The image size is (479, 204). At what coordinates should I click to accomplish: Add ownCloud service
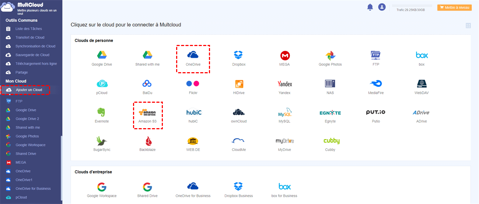point(239,115)
